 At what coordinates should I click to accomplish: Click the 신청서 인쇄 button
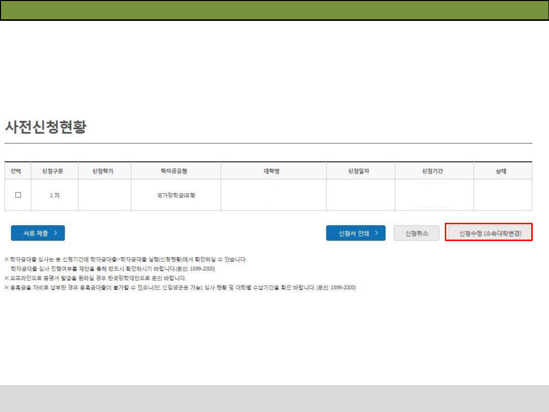355,233
